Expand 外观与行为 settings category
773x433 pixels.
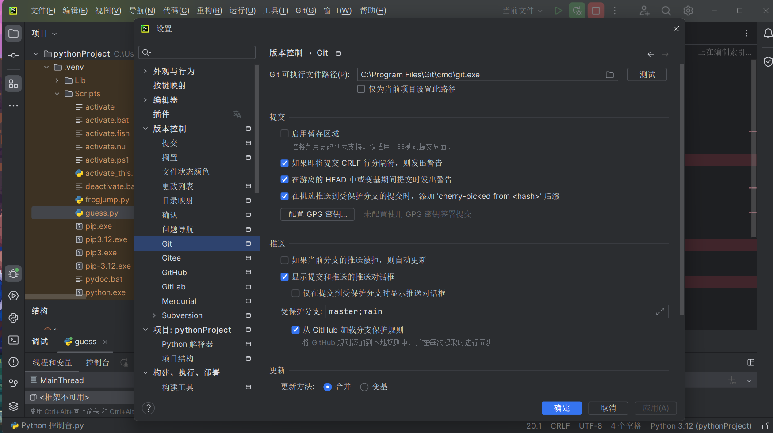(x=145, y=71)
